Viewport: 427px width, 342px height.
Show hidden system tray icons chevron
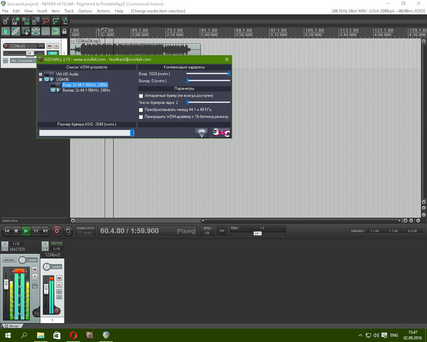tap(360, 335)
